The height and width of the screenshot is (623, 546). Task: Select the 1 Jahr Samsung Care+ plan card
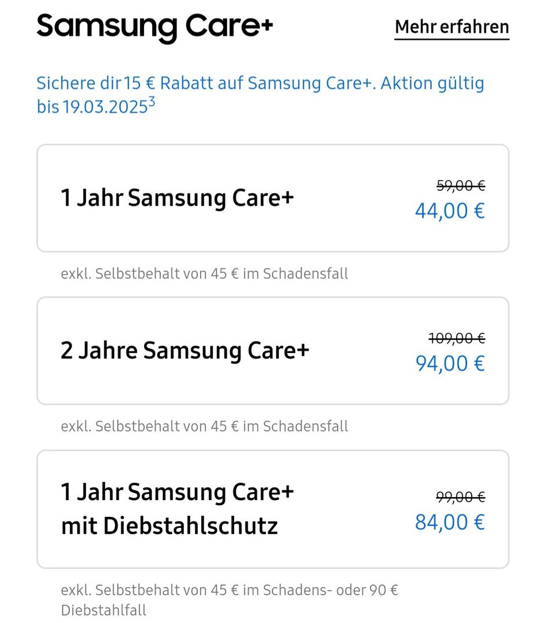(273, 198)
